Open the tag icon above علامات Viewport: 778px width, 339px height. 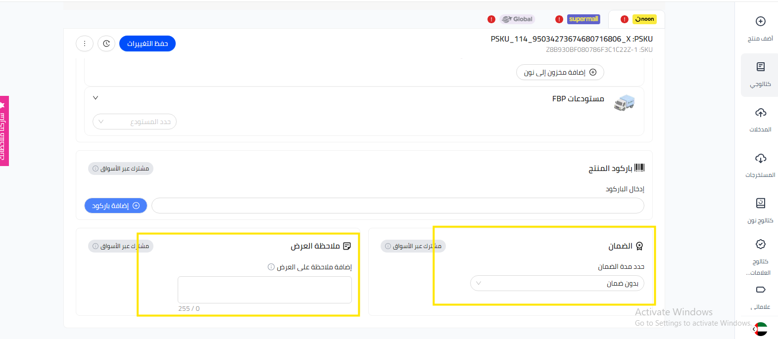coord(761,290)
